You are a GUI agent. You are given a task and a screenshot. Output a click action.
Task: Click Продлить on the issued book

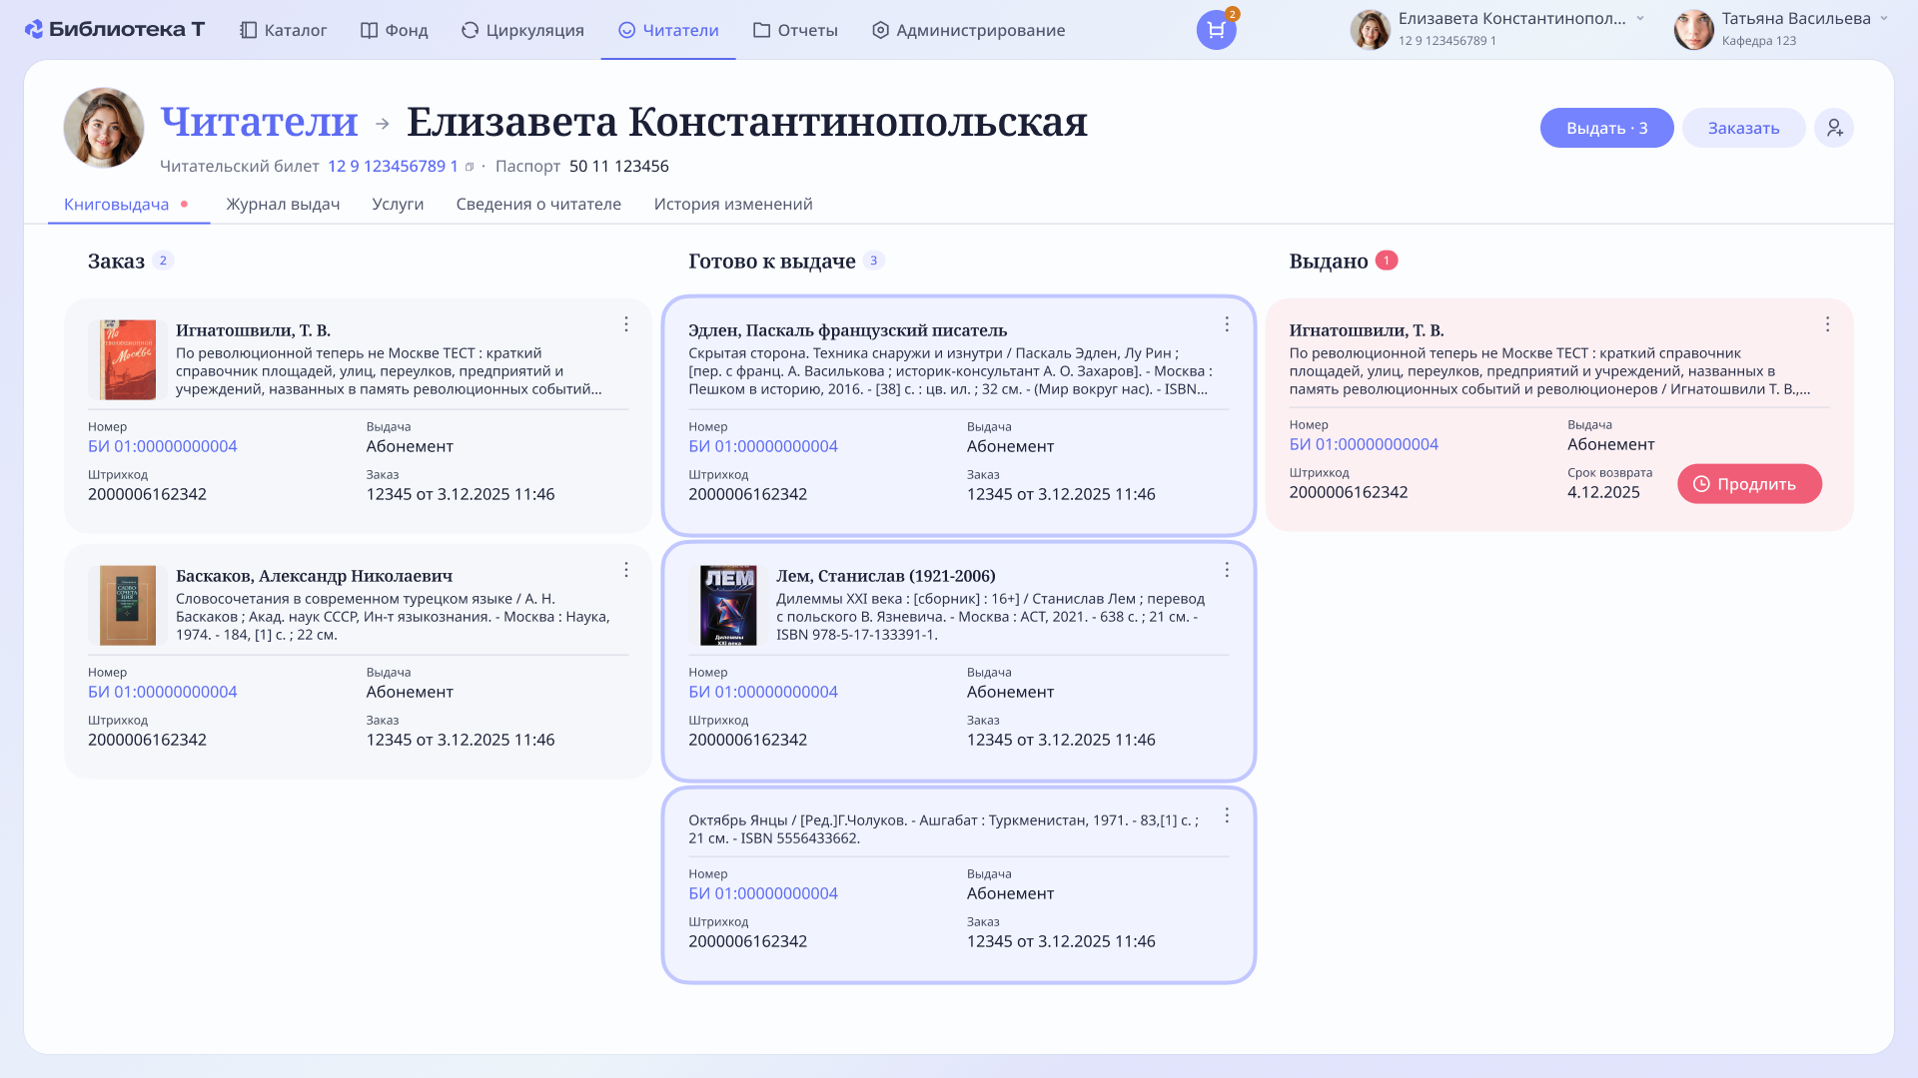coord(1749,483)
